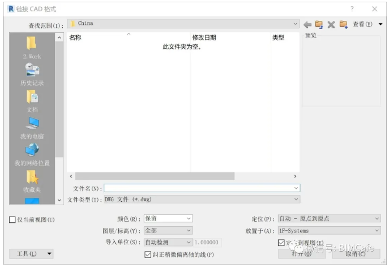Toggle 纠正稍微偏离轴的线(F) checkbox

148,255
